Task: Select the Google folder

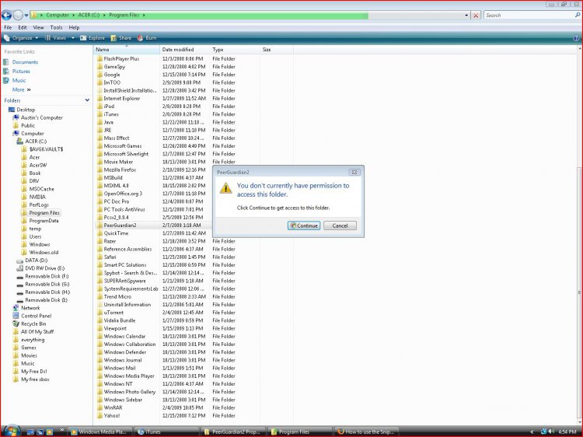Action: [x=111, y=75]
